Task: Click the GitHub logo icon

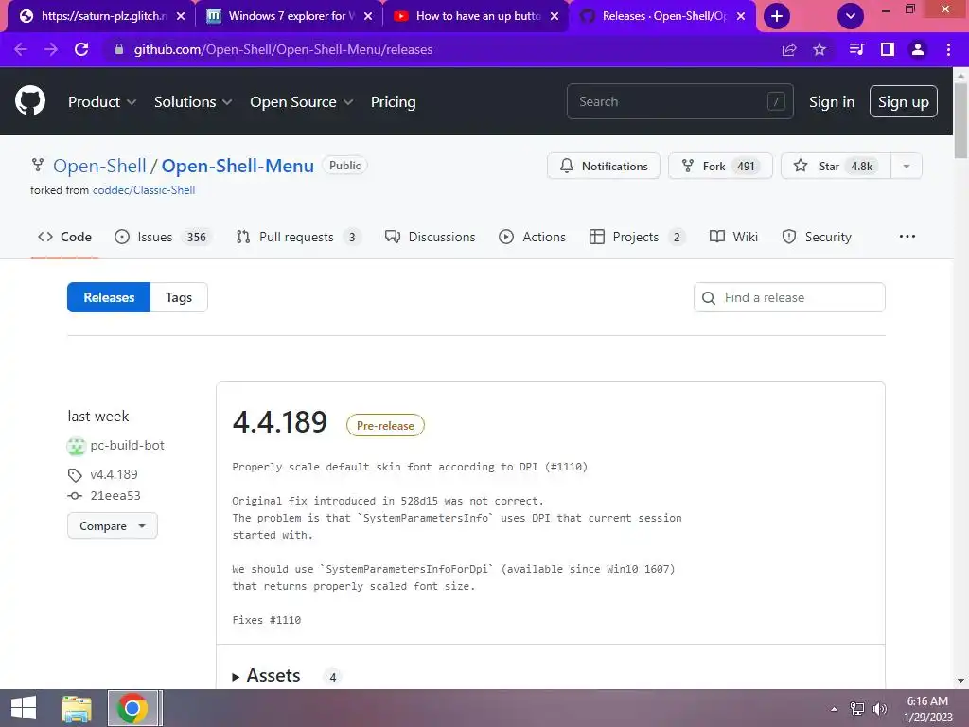Action: pyautogui.click(x=29, y=100)
